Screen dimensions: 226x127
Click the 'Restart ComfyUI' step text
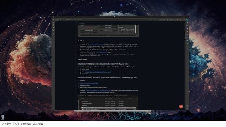84,74
